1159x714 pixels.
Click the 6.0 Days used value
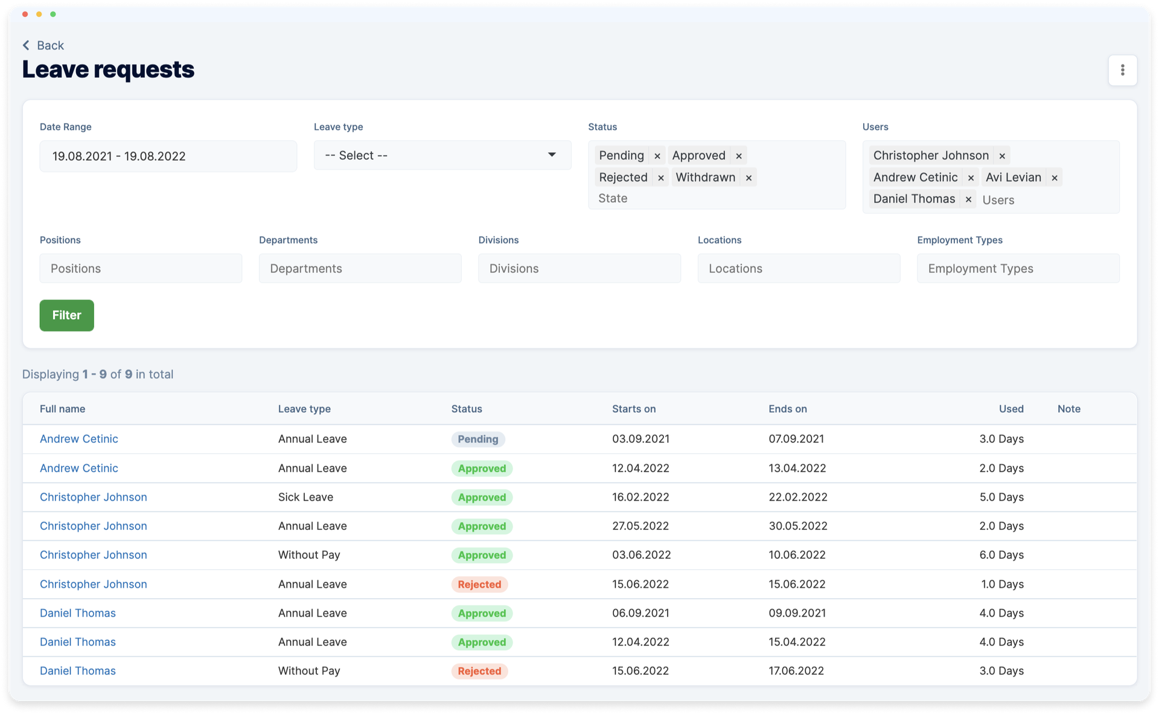(1001, 555)
